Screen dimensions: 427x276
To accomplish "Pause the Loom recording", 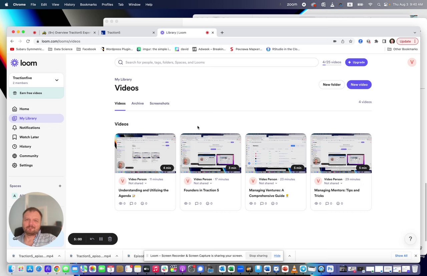I will click(x=101, y=239).
